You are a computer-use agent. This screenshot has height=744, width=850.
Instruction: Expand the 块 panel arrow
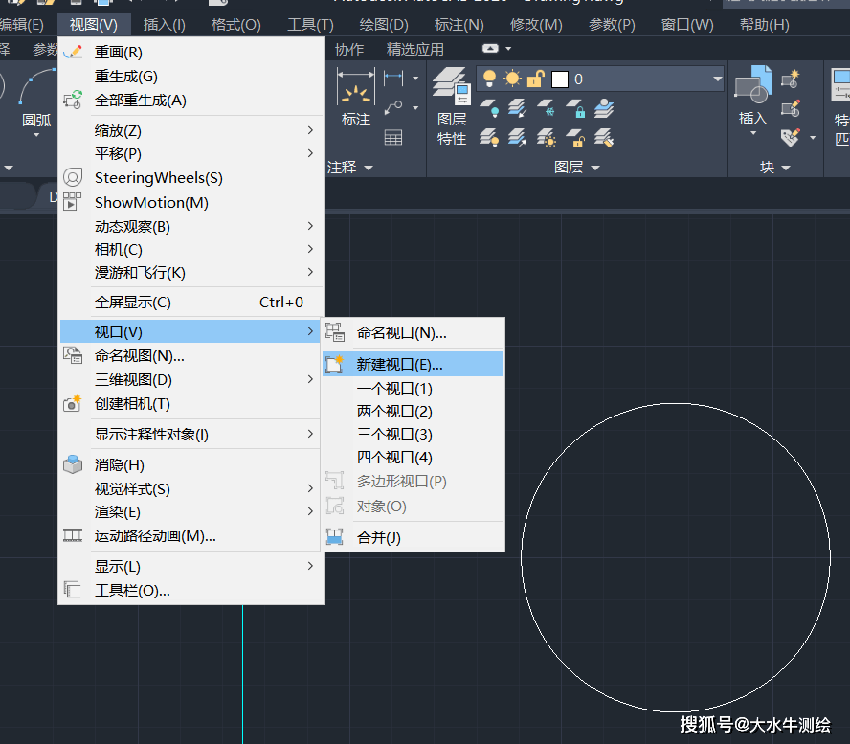coord(786,168)
